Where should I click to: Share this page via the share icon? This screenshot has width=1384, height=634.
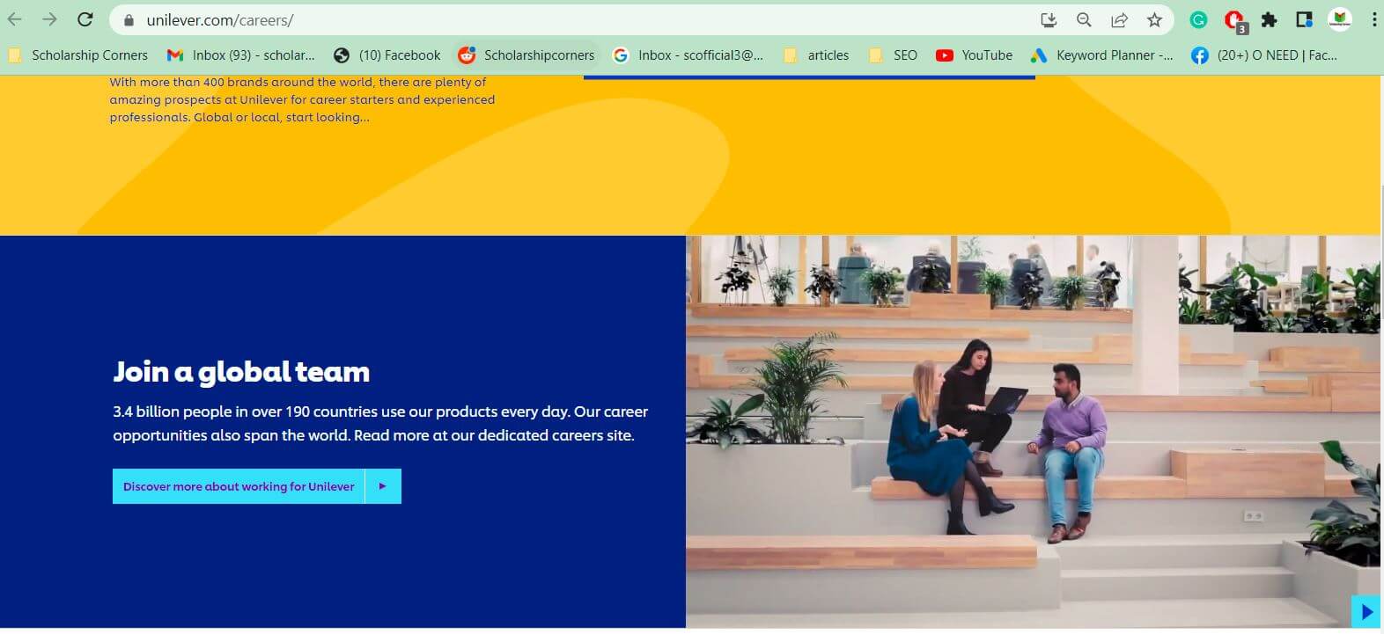(1119, 20)
